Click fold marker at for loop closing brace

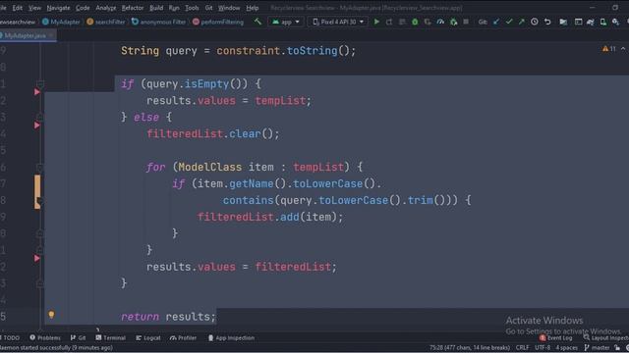40,250
